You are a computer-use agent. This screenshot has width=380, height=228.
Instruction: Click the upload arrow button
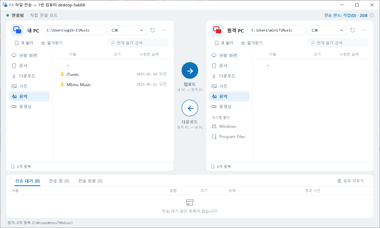point(190,71)
